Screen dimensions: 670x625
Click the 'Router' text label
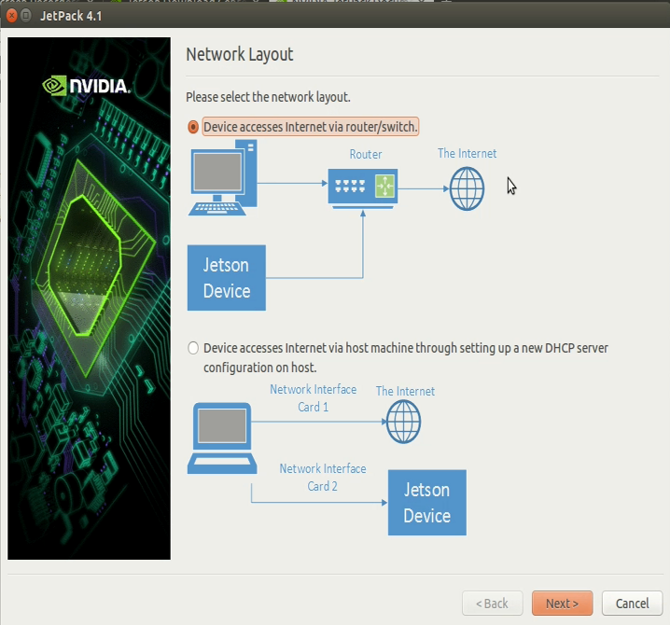click(366, 154)
